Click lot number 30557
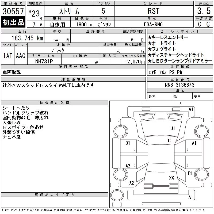214x214 pixels. tap(13, 11)
